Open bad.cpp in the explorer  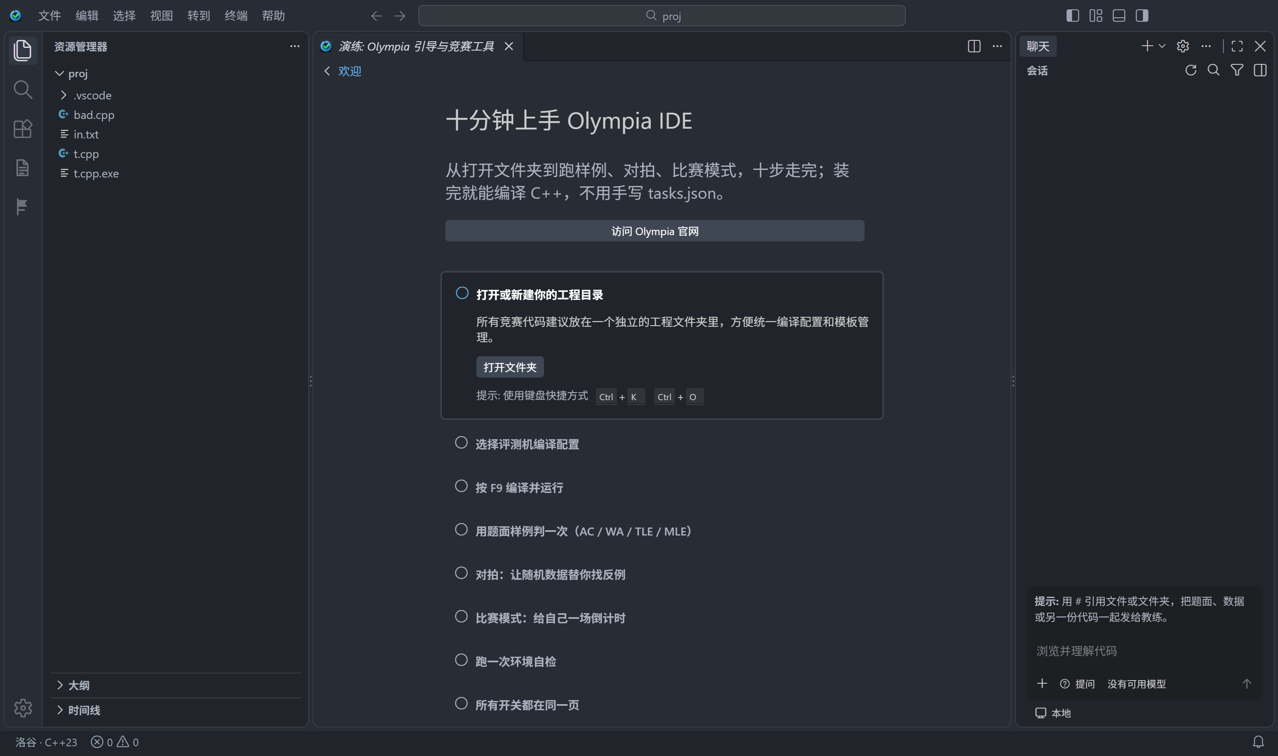176,114
